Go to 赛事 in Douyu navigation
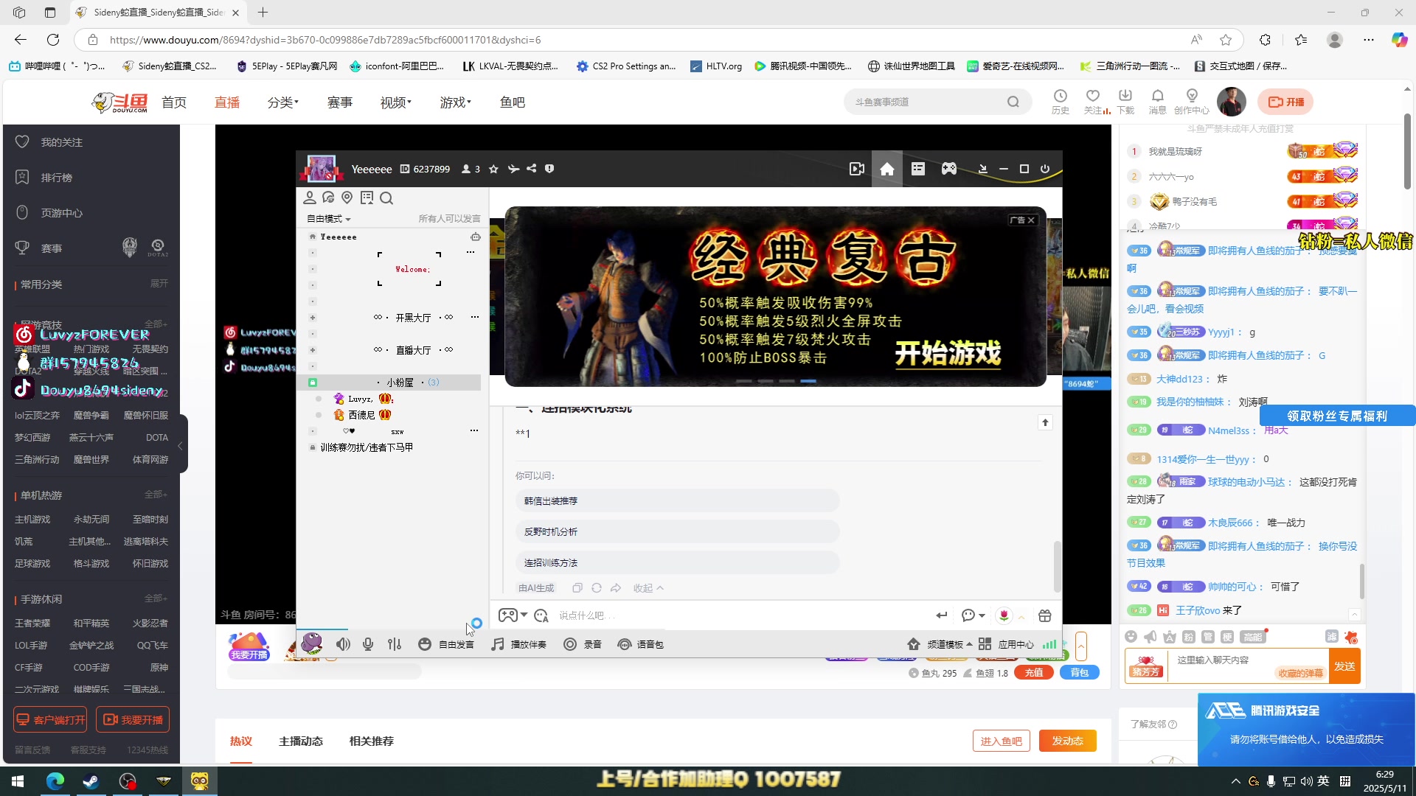Viewport: 1416px width, 796px height. click(340, 102)
